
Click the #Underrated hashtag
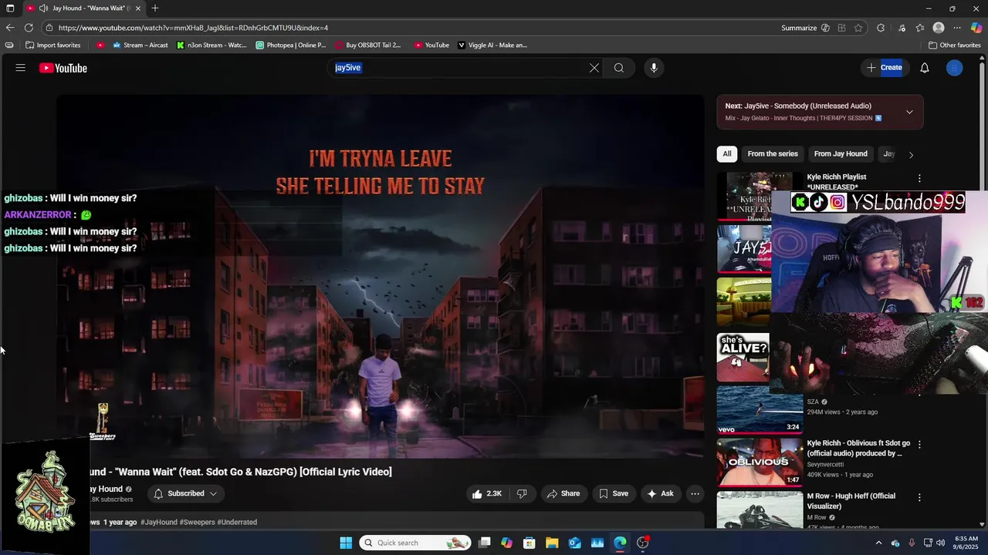click(x=237, y=522)
